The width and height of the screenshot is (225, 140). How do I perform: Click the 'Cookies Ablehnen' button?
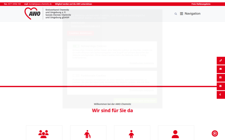(x=80, y=33)
